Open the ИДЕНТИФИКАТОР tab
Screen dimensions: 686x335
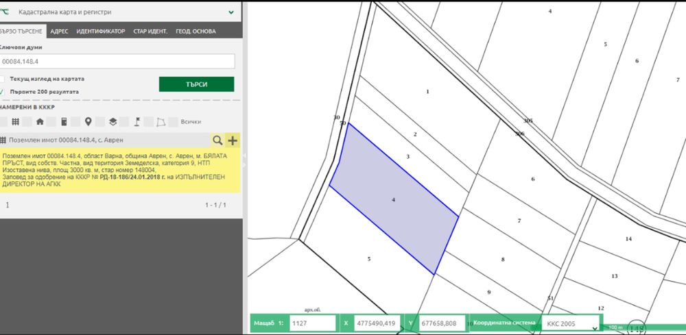(x=101, y=32)
